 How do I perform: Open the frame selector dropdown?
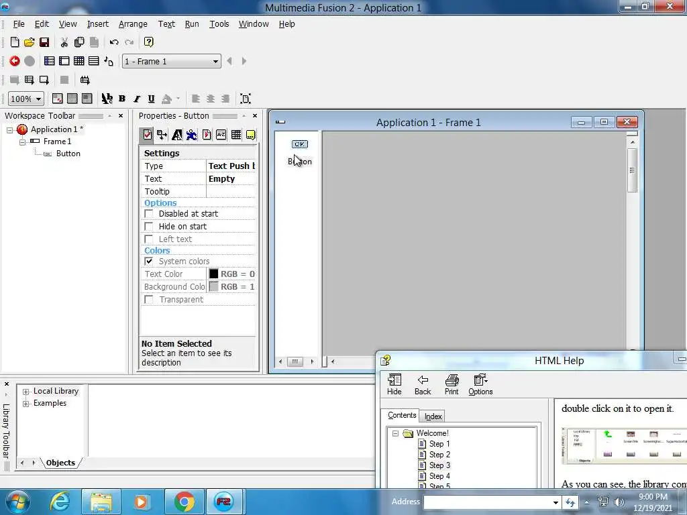click(x=215, y=61)
